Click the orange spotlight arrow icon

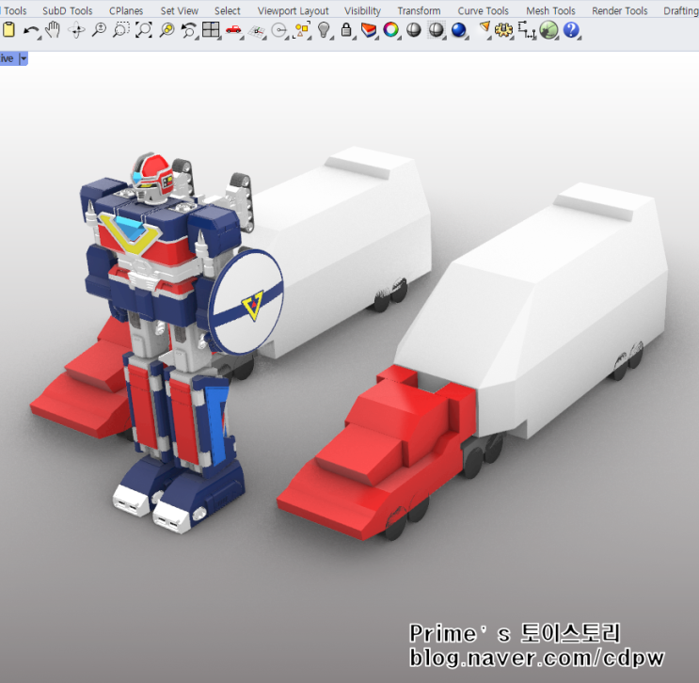click(485, 29)
